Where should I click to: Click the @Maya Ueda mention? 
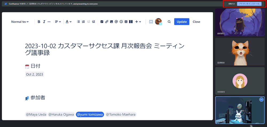36,115
